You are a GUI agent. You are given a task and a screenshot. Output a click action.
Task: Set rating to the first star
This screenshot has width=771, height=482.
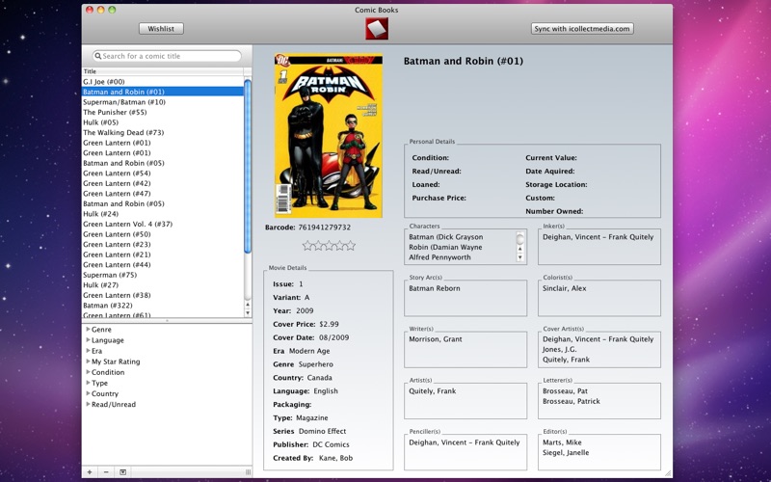307,246
